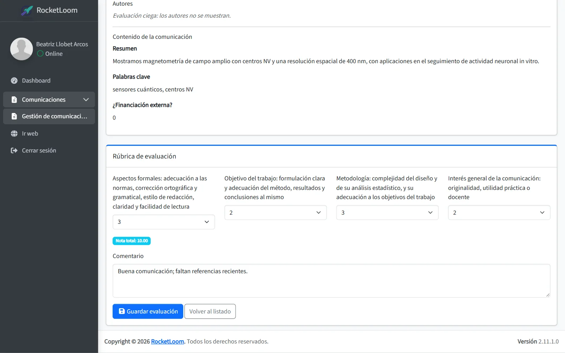Save with the Guardar evaluación button
The height and width of the screenshot is (353, 565).
[x=148, y=311]
